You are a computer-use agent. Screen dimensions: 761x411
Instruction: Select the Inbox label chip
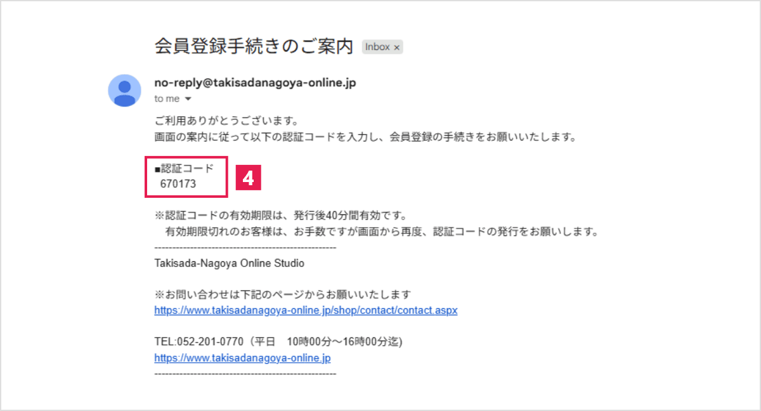coord(379,46)
